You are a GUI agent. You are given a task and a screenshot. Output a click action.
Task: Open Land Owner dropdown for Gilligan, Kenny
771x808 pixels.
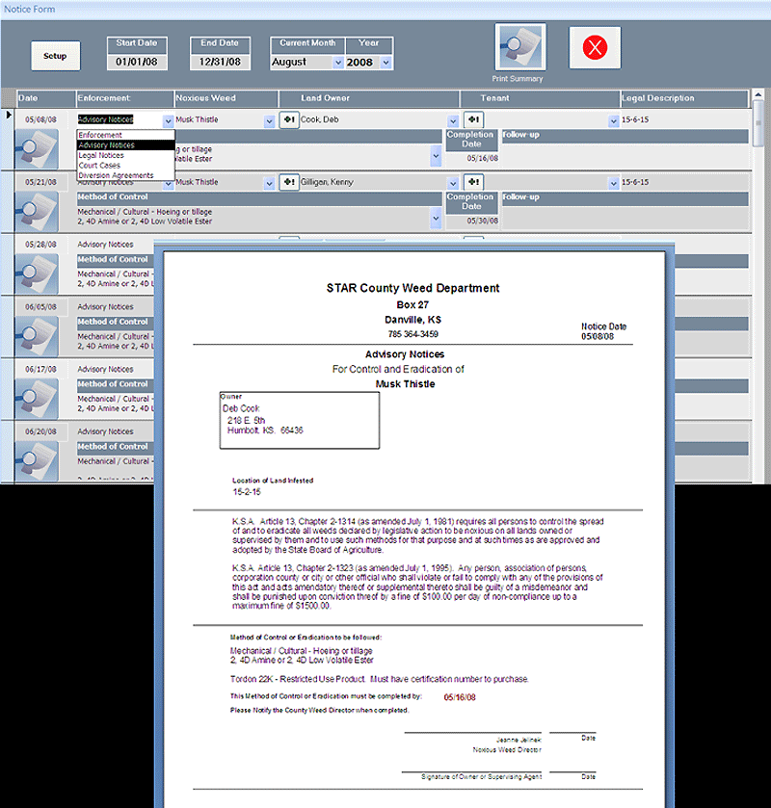453,183
